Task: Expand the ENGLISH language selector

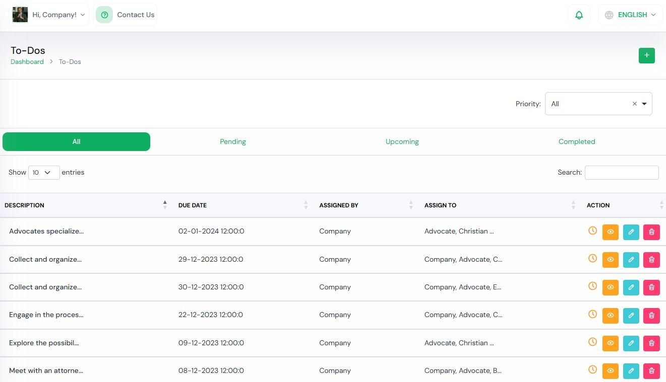Action: tap(630, 15)
